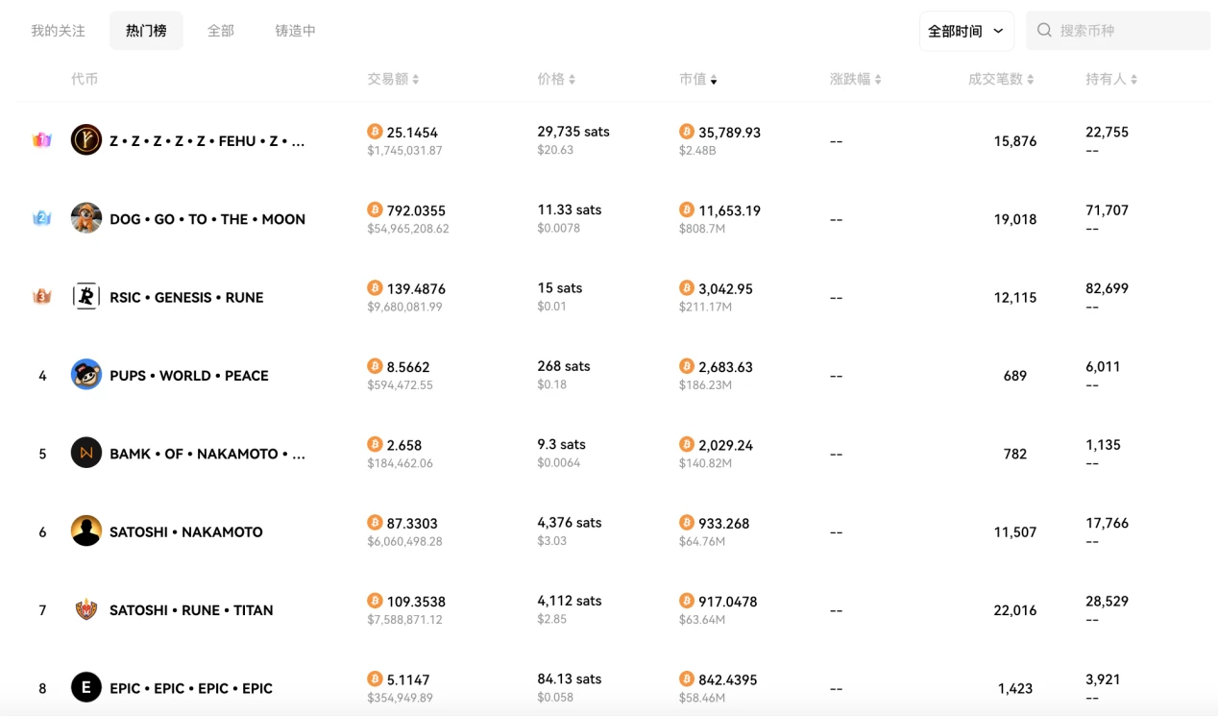The image size is (1218, 716).
Task: Switch to the 我的关注 tab
Action: (58, 31)
